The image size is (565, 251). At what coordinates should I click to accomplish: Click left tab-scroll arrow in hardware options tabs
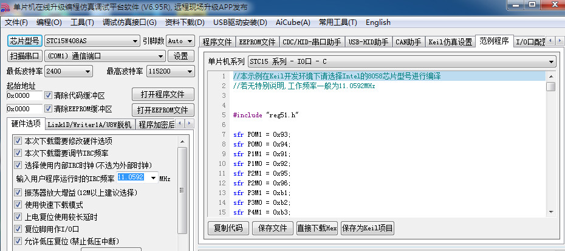[180, 123]
